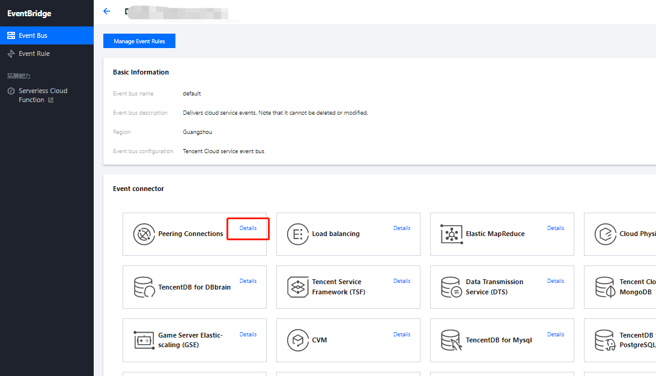Click the Data Transmission Service icon
The width and height of the screenshot is (656, 376).
click(451, 287)
